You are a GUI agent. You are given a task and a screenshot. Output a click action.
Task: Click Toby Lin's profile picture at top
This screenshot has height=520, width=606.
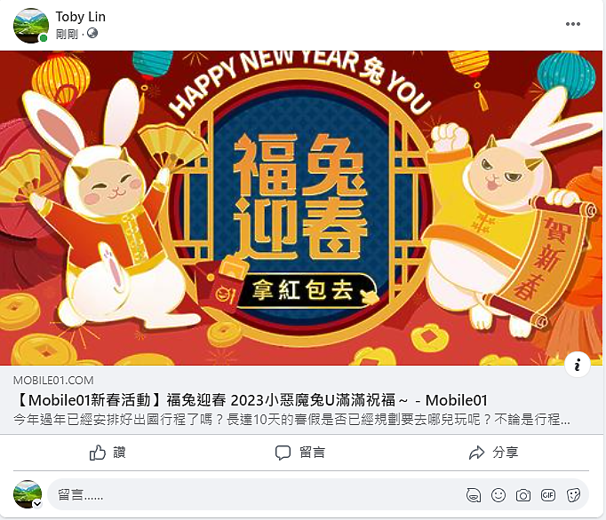coord(31,26)
